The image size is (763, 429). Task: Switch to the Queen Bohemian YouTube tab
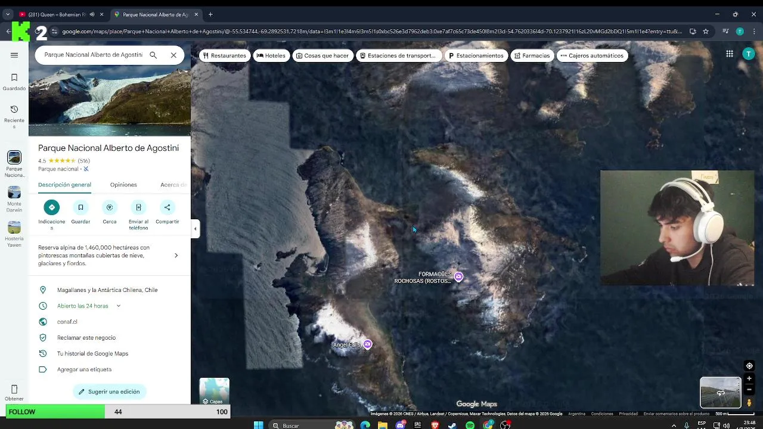[x=57, y=14]
